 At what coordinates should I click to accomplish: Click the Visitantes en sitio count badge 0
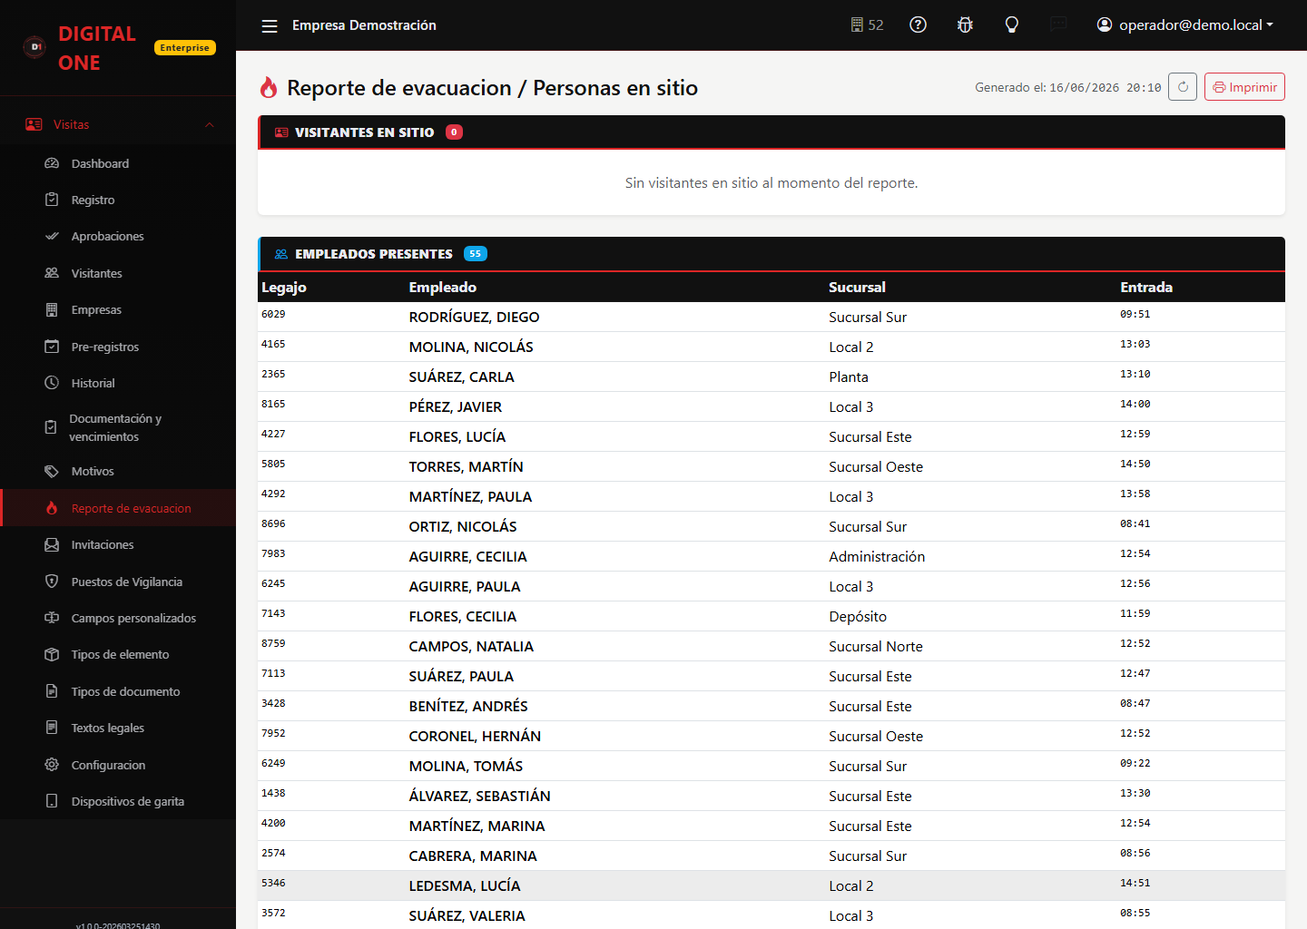pyautogui.click(x=454, y=132)
